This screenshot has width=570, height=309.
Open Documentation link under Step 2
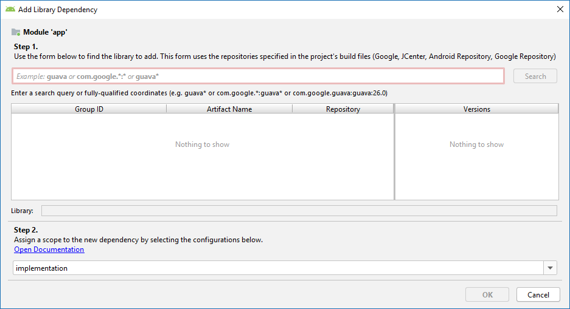tap(49, 250)
